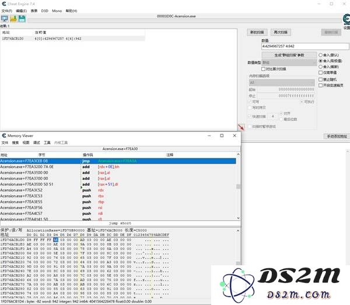350x305 pixels.
Task: Click the start address 起始 field
Action: coord(286,89)
